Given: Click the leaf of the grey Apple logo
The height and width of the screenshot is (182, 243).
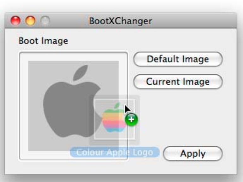Looking at the screenshot, I should 80,73.
